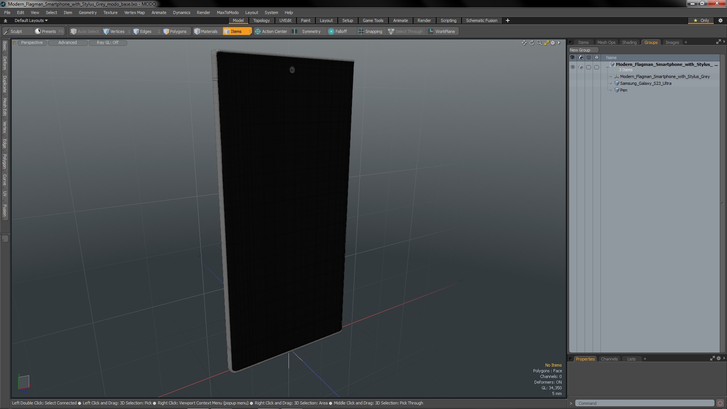Select the Polygons selection mode
Viewport: 727px width, 409px height.
175,31
